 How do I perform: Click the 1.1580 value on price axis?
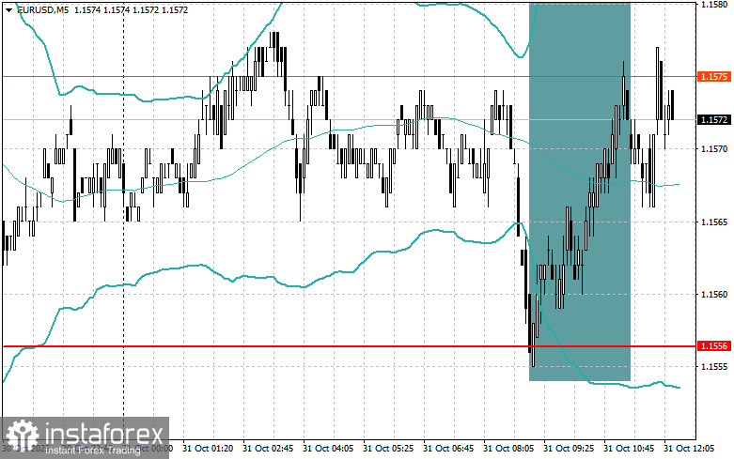point(714,5)
